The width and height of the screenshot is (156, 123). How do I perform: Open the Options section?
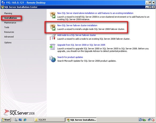click(8, 42)
